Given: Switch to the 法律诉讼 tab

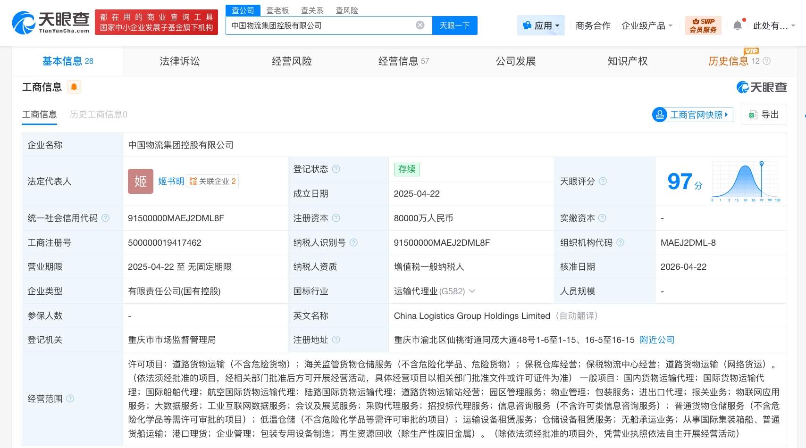Looking at the screenshot, I should coord(179,61).
